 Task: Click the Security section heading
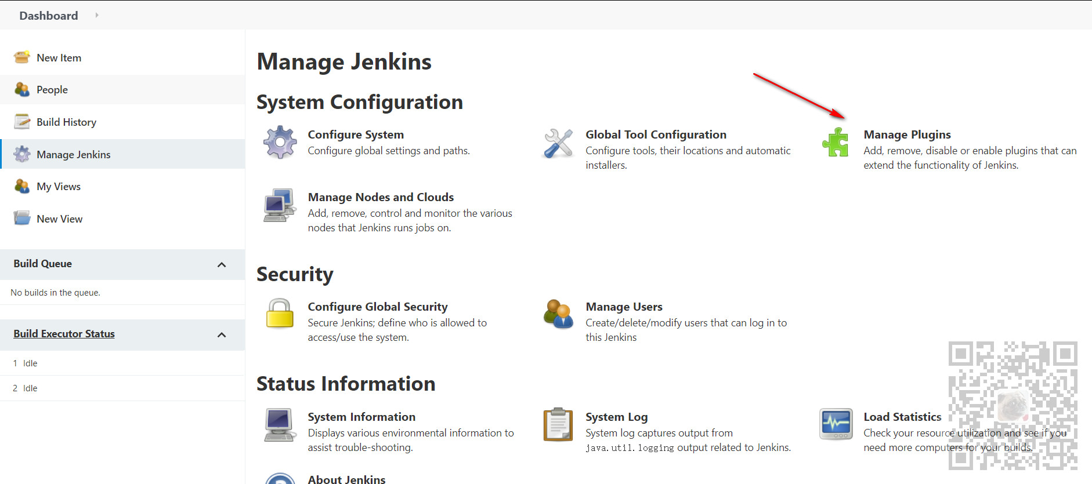point(295,274)
